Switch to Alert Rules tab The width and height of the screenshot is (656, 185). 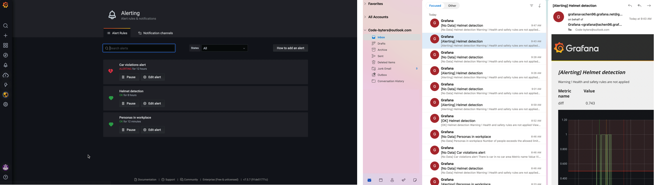click(x=117, y=33)
